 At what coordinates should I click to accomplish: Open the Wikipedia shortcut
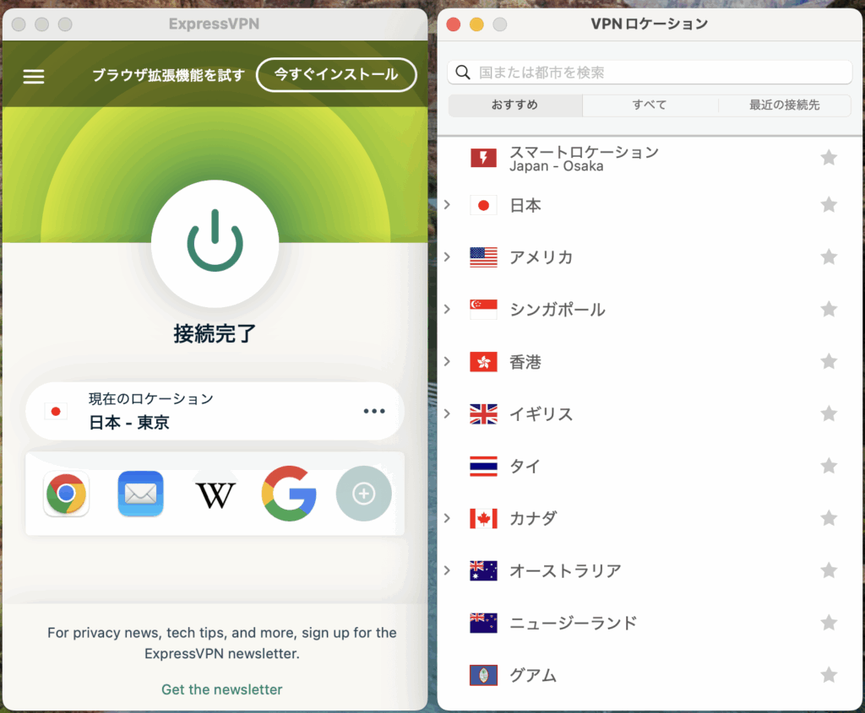215,494
